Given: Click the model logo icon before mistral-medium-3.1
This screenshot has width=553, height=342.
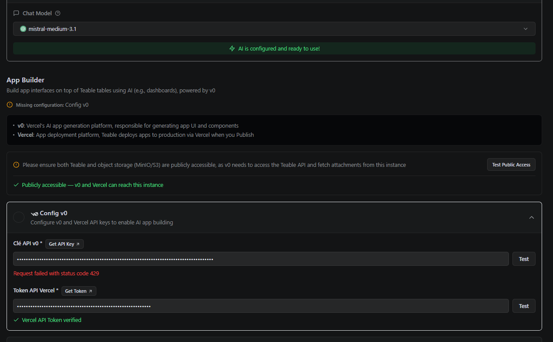Looking at the screenshot, I should [23, 29].
